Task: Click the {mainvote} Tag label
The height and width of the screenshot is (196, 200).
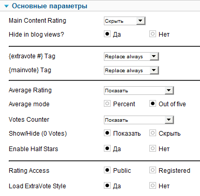Action: click(30, 70)
